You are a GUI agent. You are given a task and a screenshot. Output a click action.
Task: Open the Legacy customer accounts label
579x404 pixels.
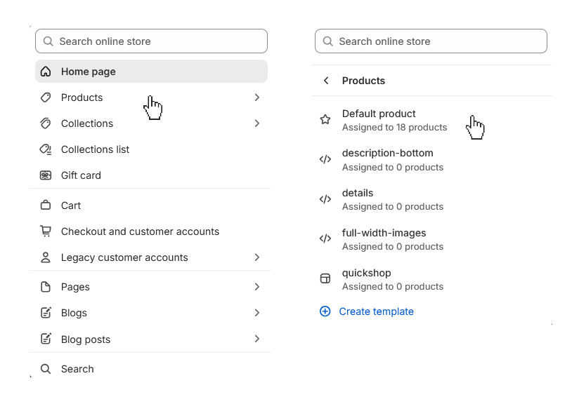124,257
